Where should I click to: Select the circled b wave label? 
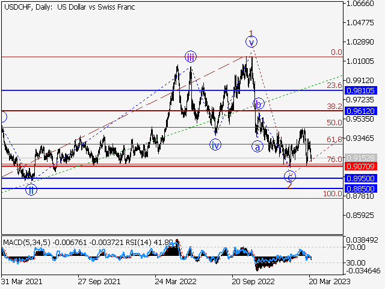258,104
